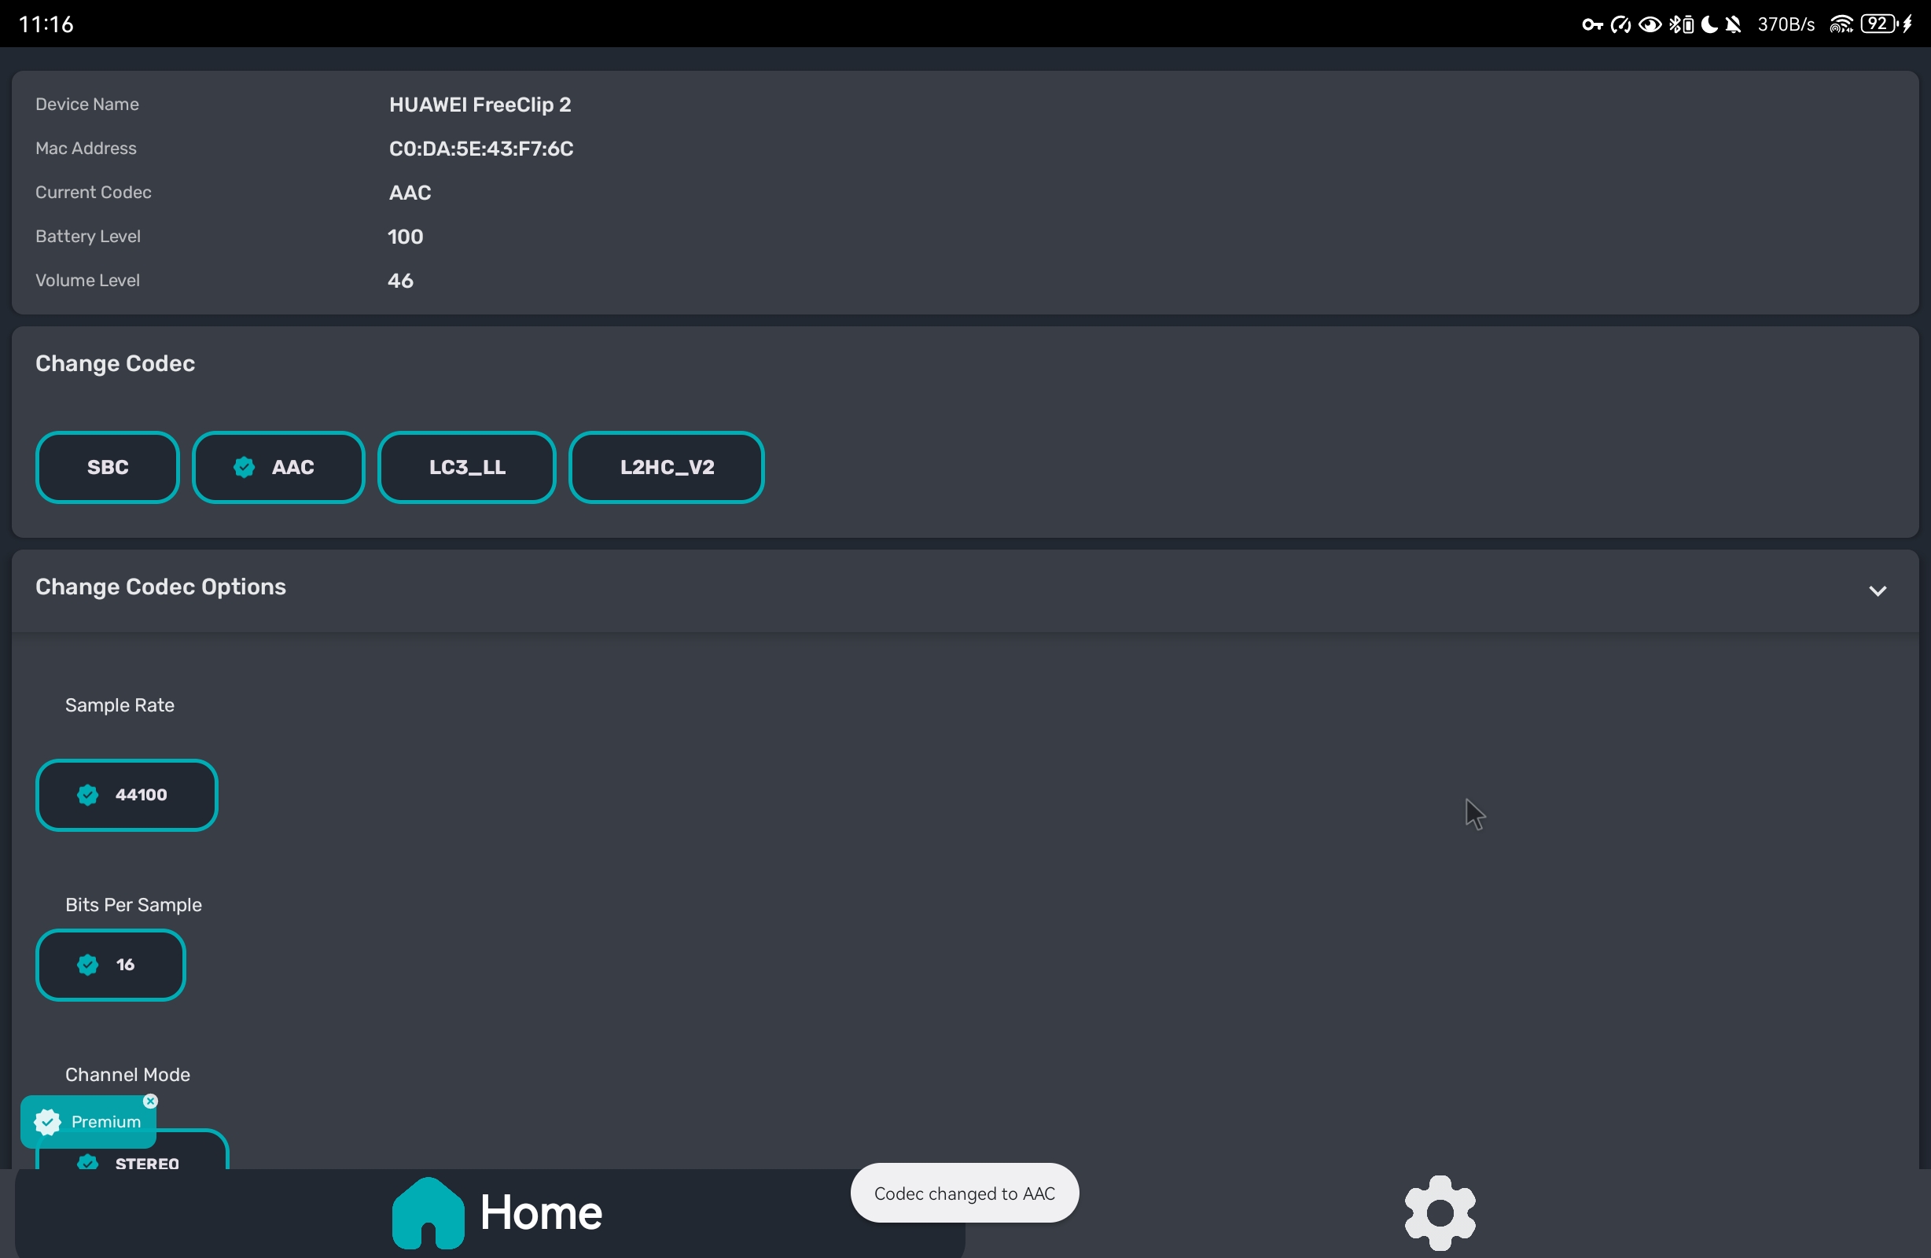Select the AAC codec option
This screenshot has height=1258, width=1931.
(x=278, y=468)
